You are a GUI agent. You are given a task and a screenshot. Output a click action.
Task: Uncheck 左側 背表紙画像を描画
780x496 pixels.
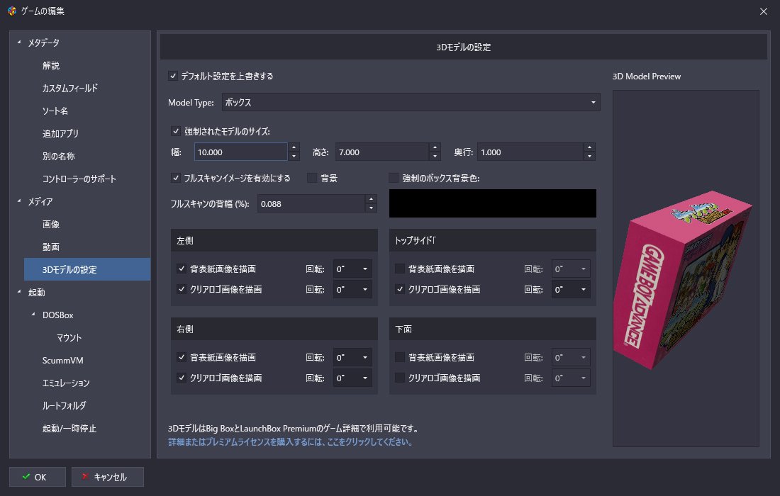(182, 269)
